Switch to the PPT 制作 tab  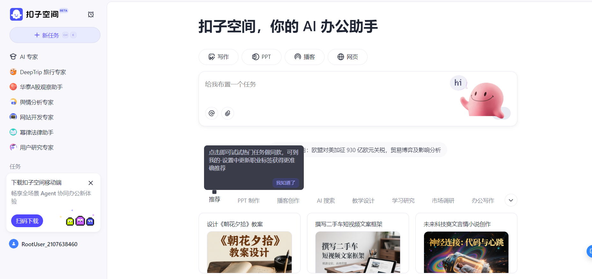click(249, 201)
